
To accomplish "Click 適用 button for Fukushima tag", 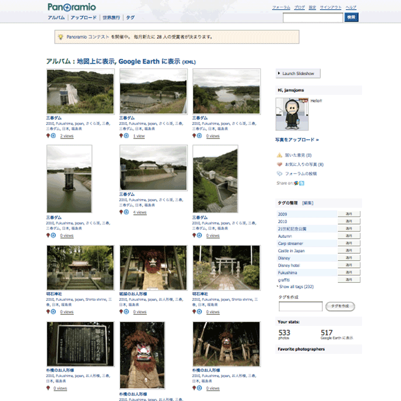I will click(x=349, y=272).
